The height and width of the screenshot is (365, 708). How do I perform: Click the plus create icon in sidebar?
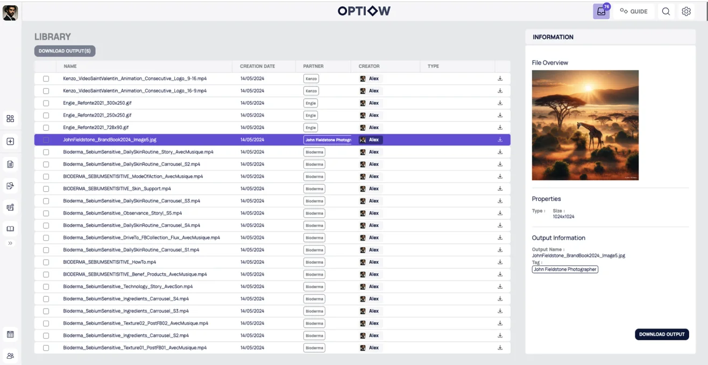point(10,141)
